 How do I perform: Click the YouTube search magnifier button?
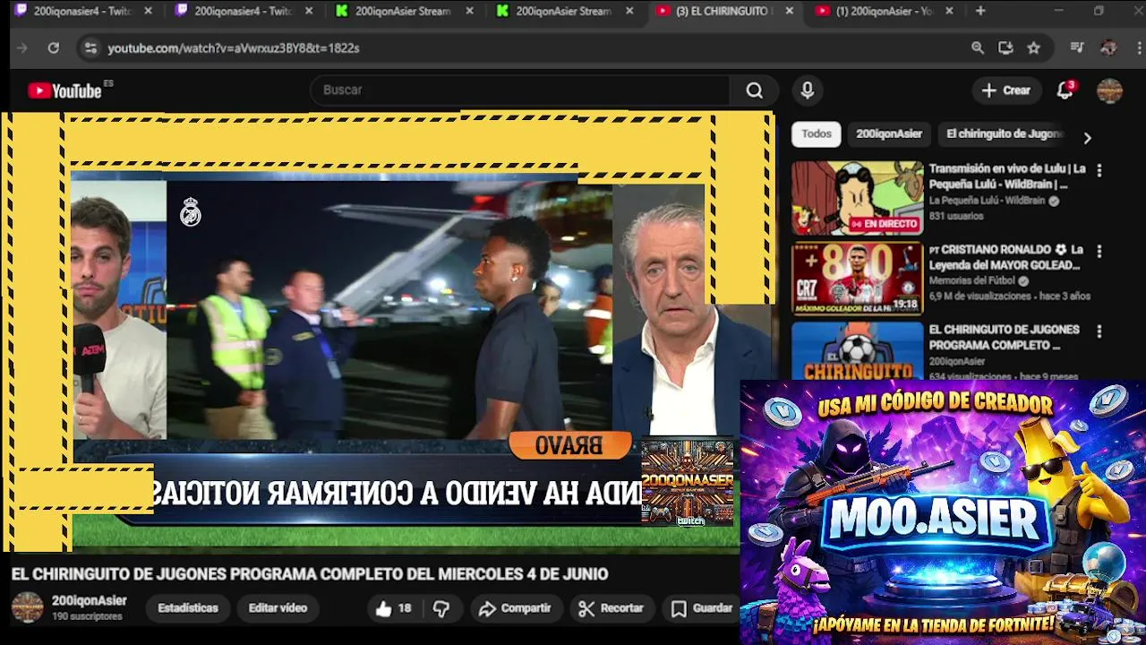coord(755,90)
